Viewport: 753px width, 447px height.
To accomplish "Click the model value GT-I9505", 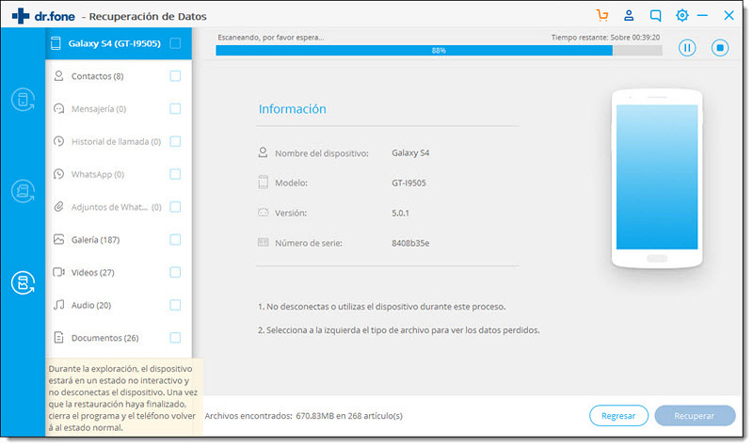I will pyautogui.click(x=409, y=183).
